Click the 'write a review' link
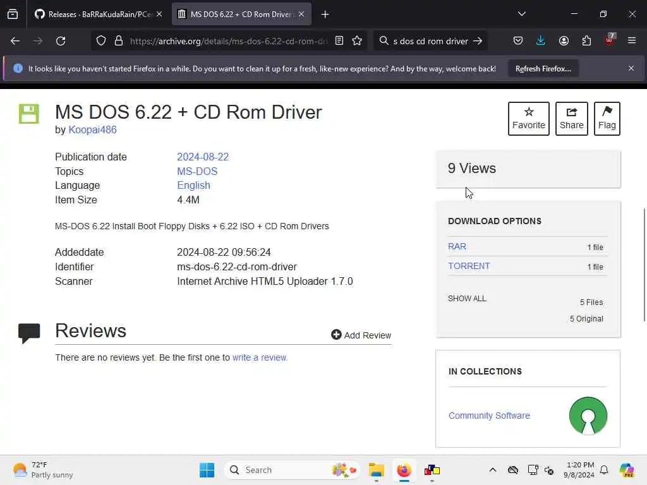The height and width of the screenshot is (485, 647). click(260, 357)
